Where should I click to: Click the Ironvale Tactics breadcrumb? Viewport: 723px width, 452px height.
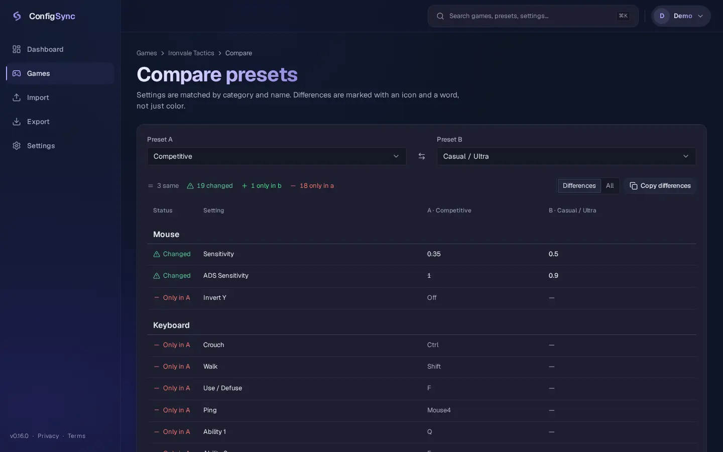pyautogui.click(x=191, y=53)
